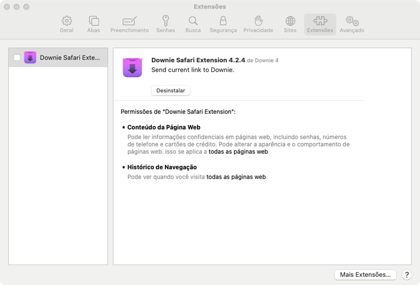
Task: Open the Geral preferences gear icon
Action: 67,21
